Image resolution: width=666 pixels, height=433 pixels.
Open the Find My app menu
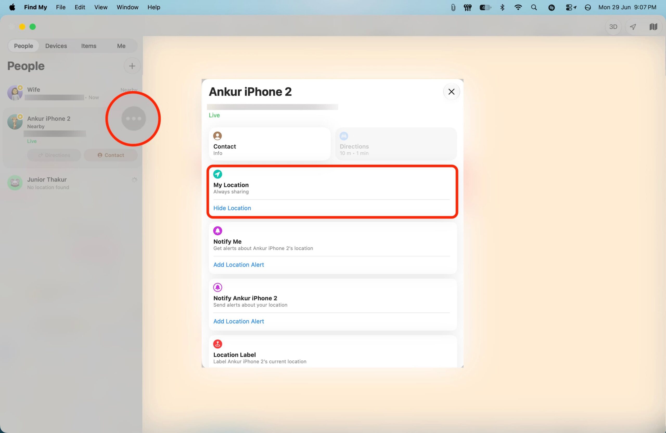36,7
